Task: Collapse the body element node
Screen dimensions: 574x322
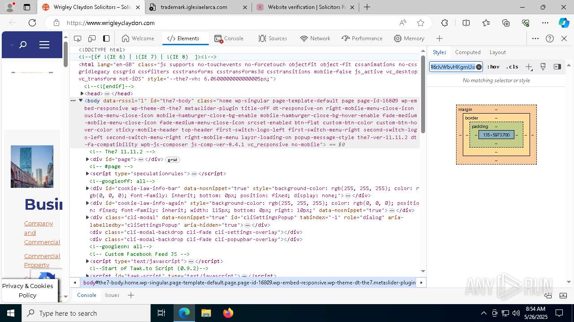Action: (81, 101)
